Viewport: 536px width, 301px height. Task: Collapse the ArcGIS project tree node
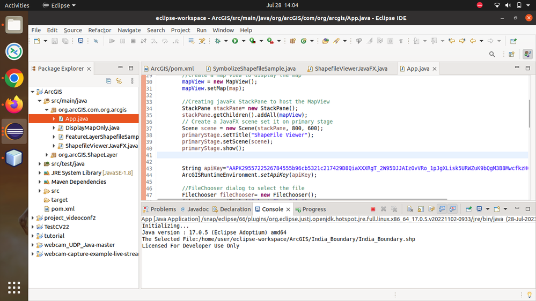click(33, 92)
